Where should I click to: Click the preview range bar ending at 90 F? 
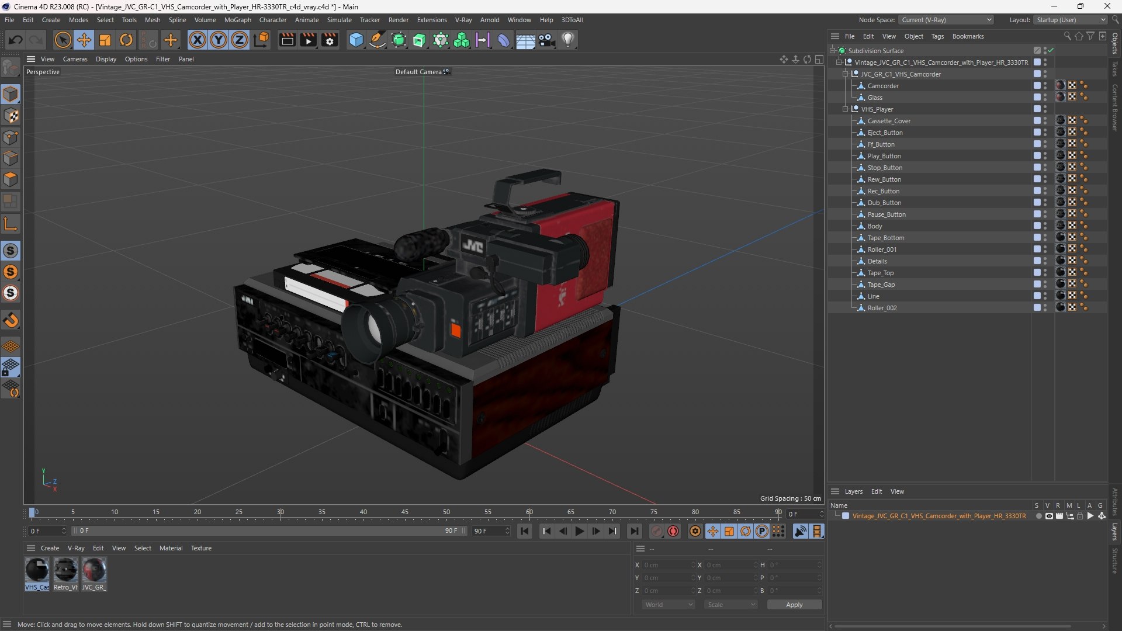269,531
